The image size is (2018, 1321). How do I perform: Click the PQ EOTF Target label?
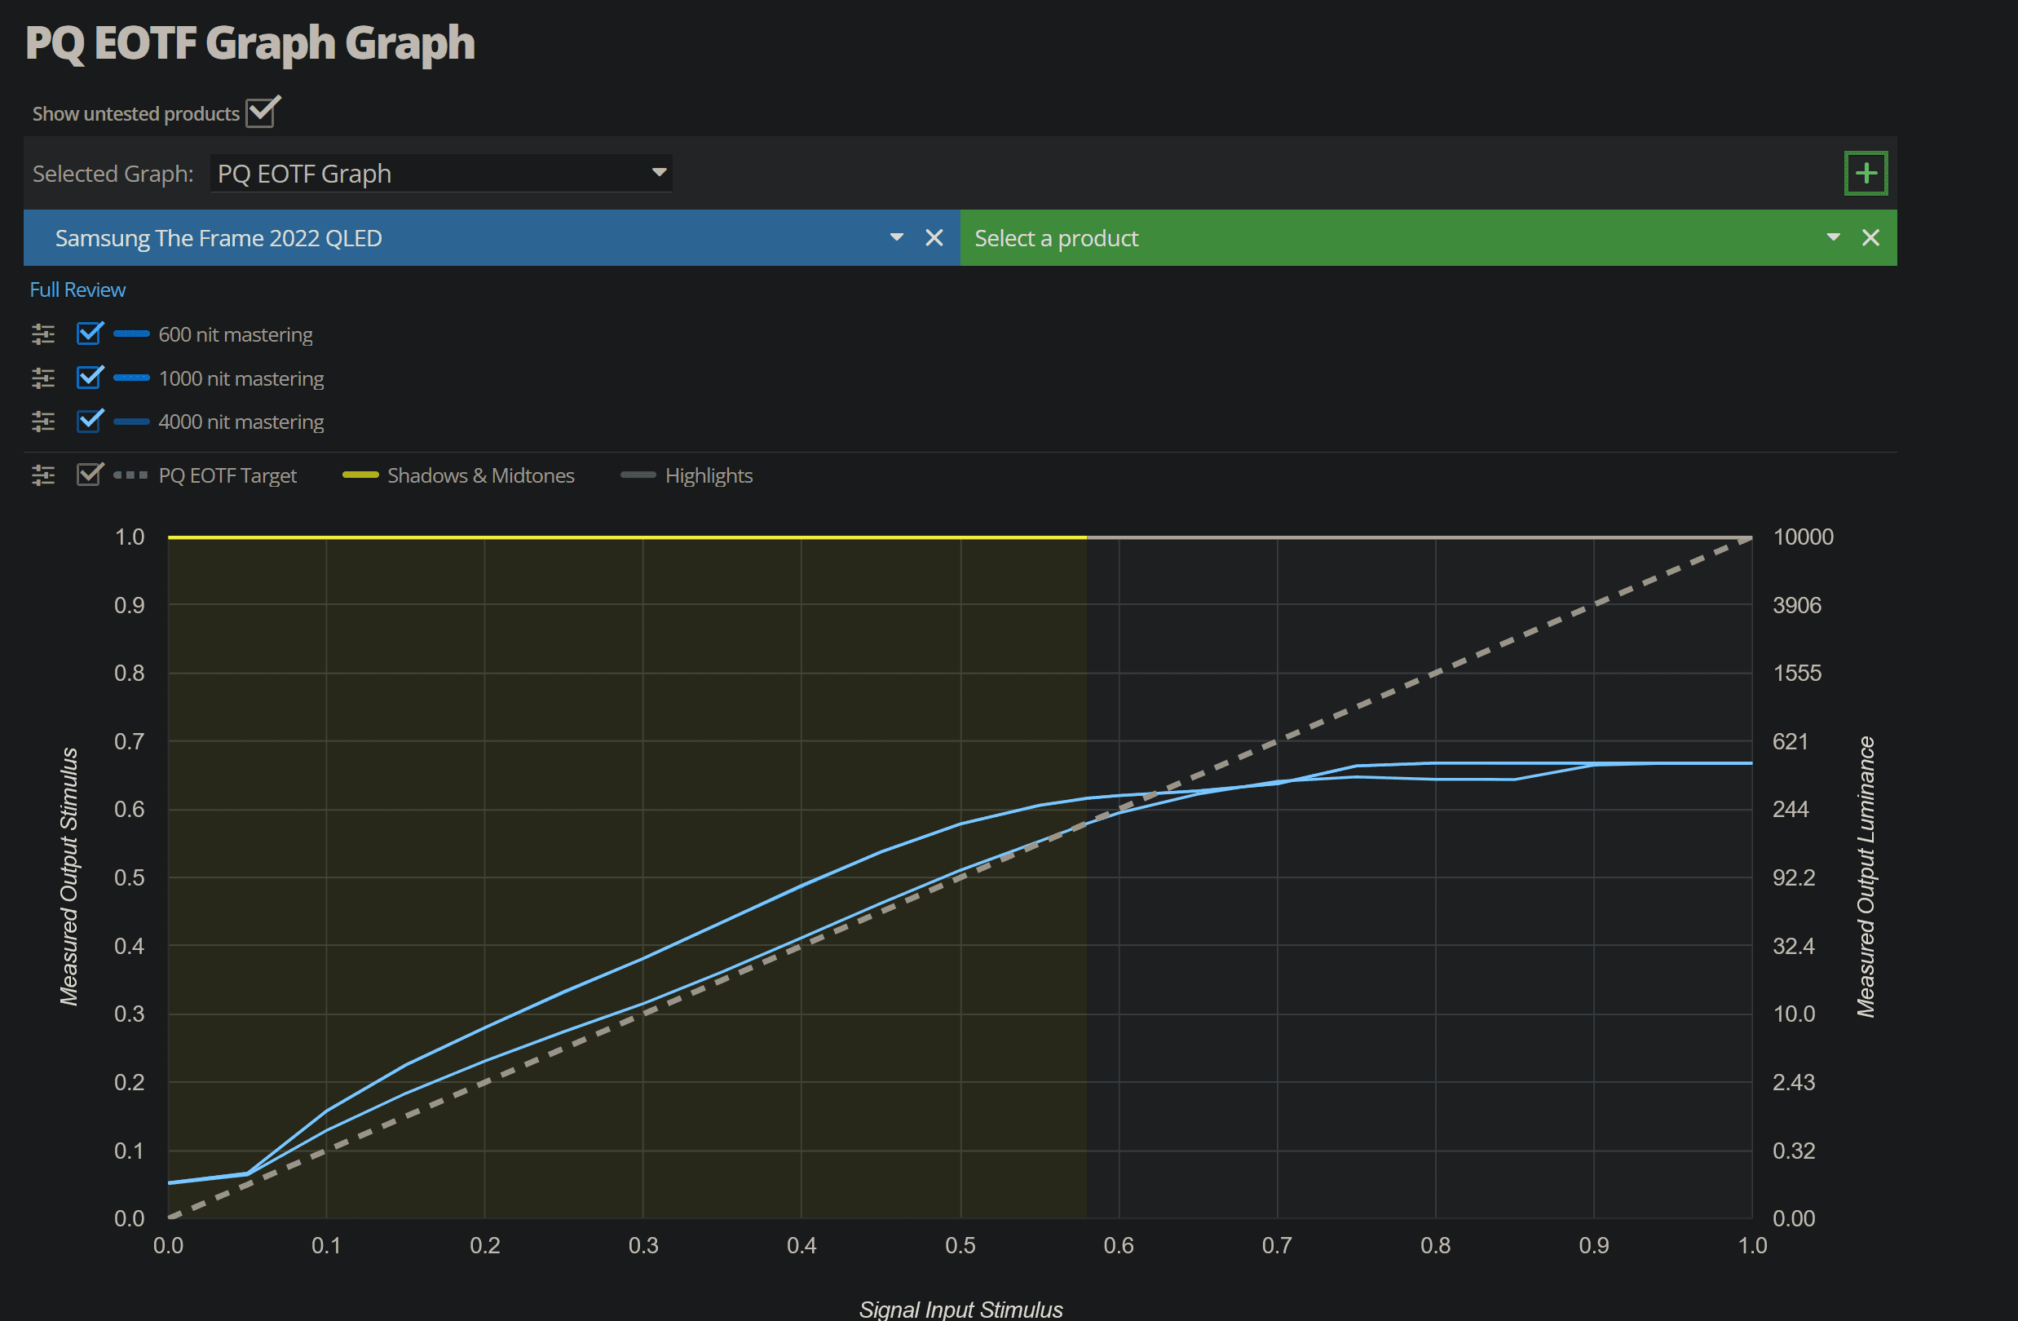pos(228,476)
